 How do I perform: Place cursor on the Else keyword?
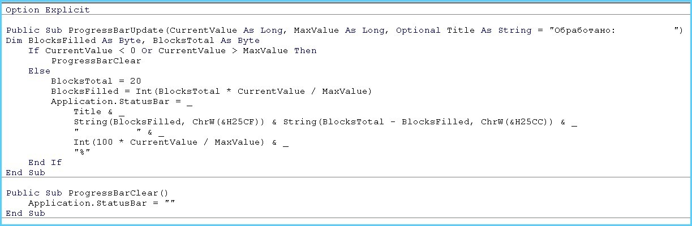tap(40, 71)
